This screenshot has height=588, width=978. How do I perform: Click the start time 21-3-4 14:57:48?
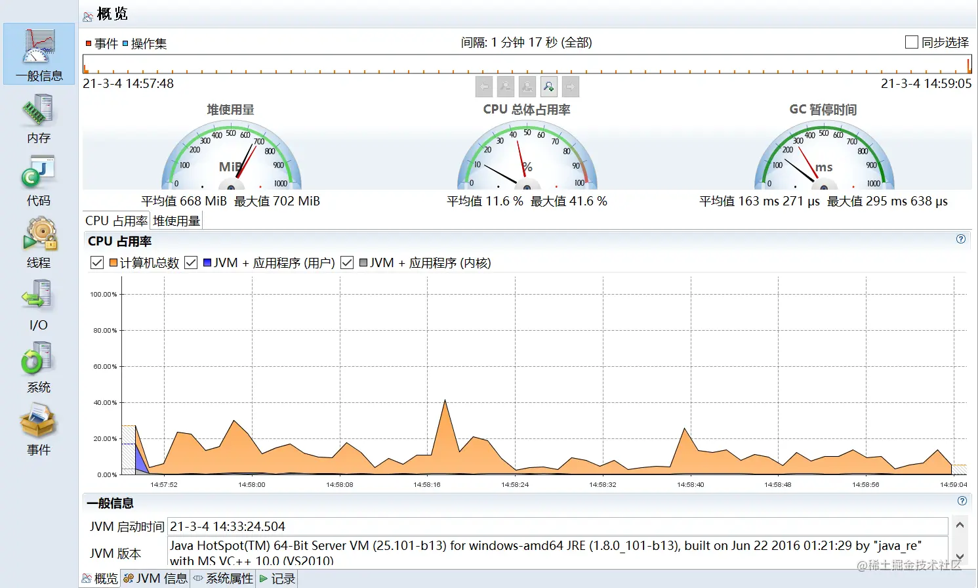pos(129,83)
